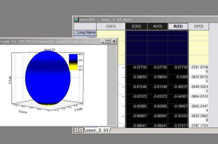Click cell -0.65095 in A(Y2) column
This screenshot has width=218, height=144.
[158, 109]
